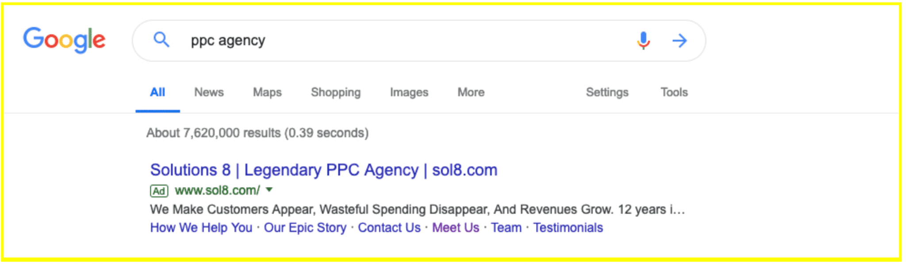This screenshot has width=906, height=264.
Task: Select the All results tab
Action: pyautogui.click(x=157, y=92)
